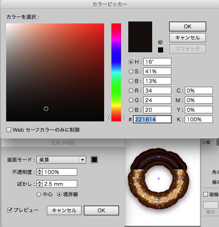The height and width of the screenshot is (227, 219).
Task: Click the S field showing 41%
Action: click(x=157, y=71)
